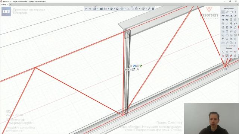Click the 3D cube icon in toolbar
This screenshot has width=239, height=134.
(117, 9)
